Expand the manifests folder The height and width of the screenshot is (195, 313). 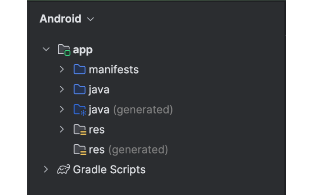62,69
